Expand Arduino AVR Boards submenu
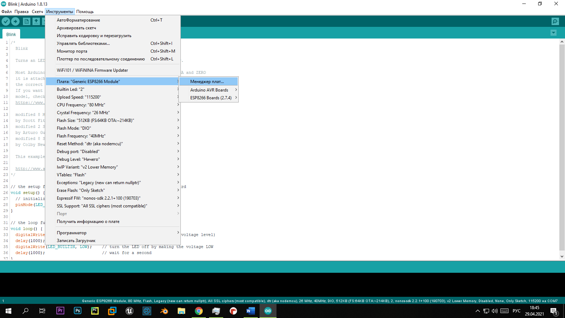This screenshot has width=565, height=318. click(208, 90)
